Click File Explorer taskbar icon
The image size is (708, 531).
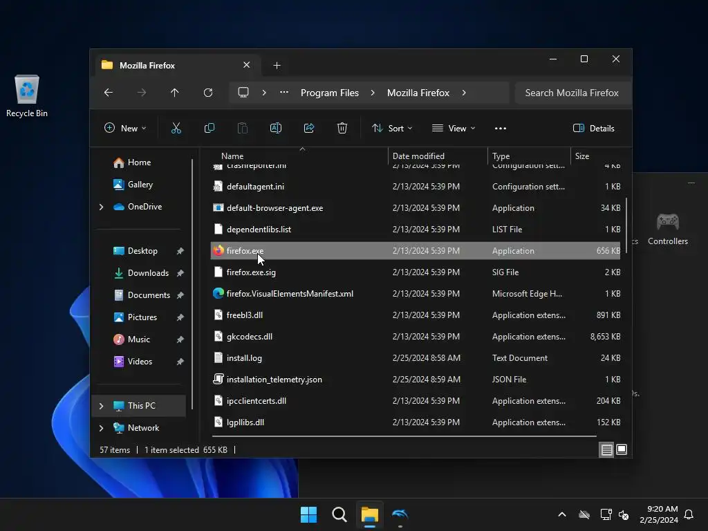[369, 514]
